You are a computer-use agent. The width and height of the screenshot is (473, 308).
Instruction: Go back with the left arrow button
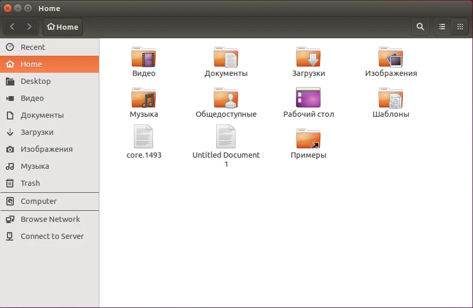[x=12, y=27]
